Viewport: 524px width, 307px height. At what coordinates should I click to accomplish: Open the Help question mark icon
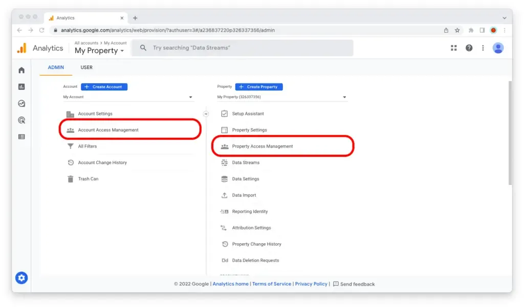pos(469,48)
